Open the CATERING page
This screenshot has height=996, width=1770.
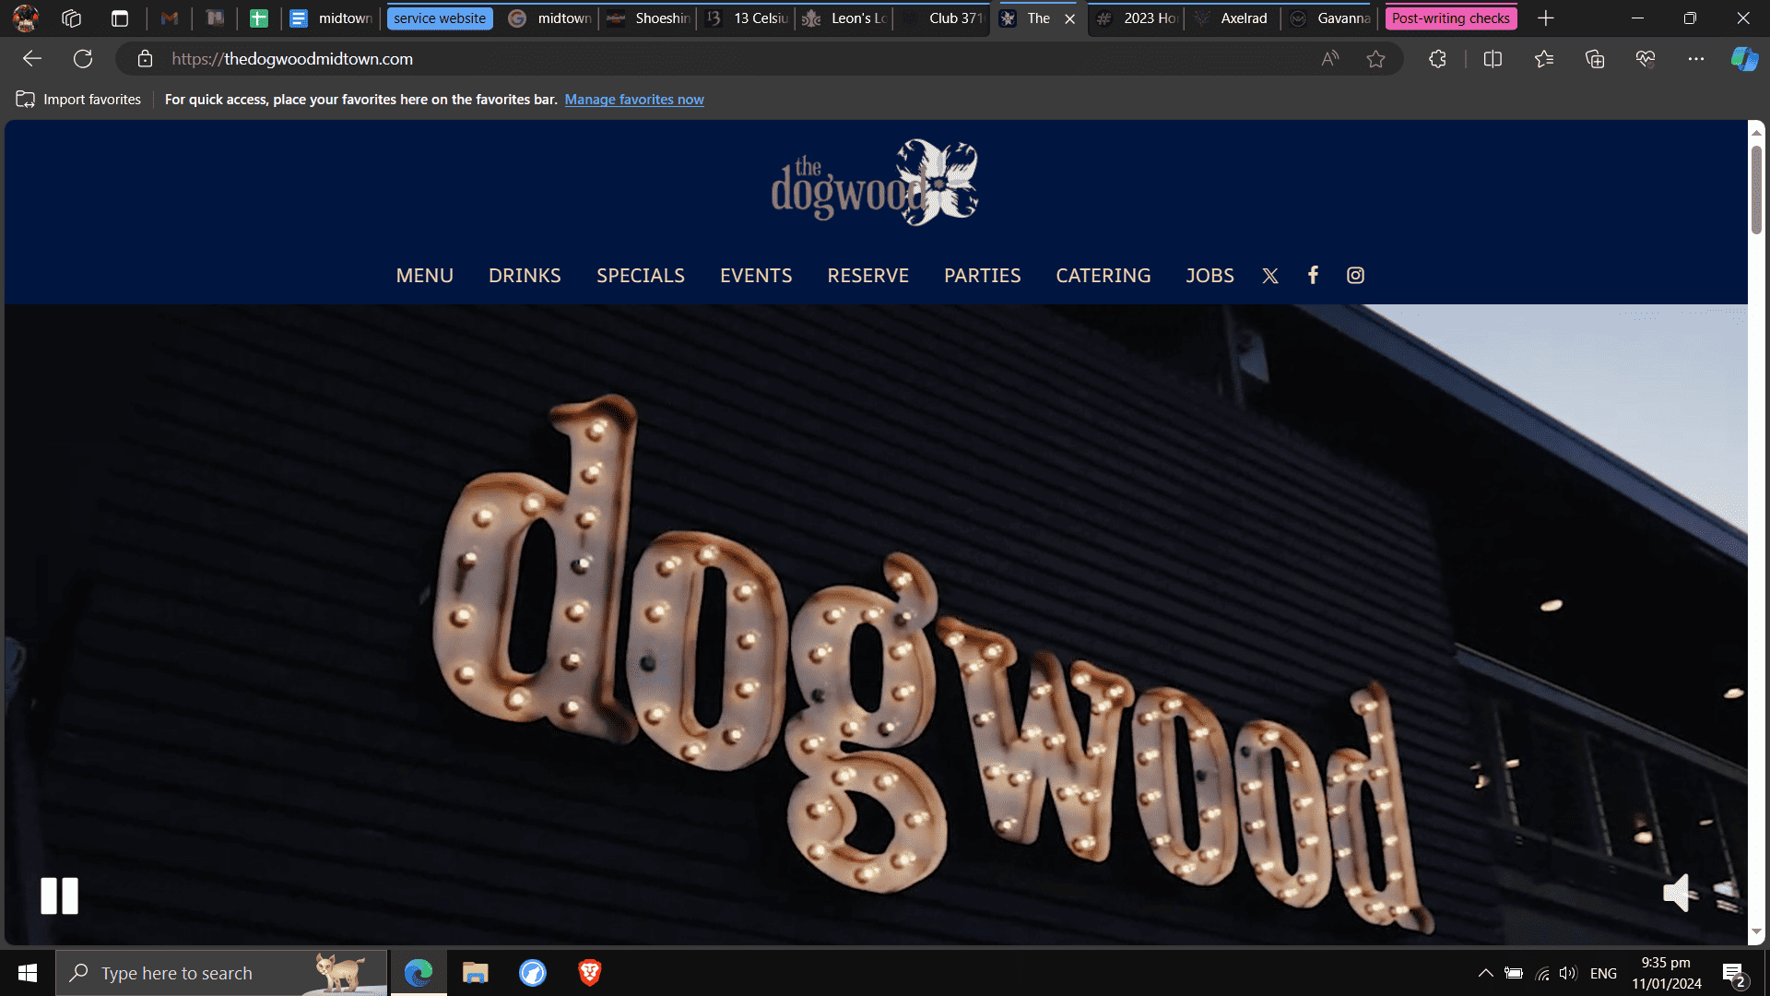point(1103,276)
